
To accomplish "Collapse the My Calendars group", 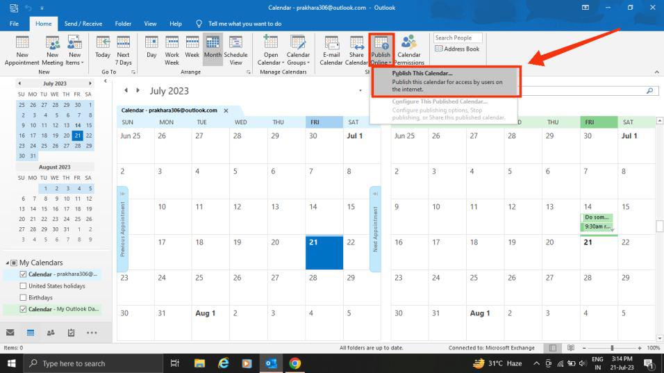I will click(x=7, y=263).
